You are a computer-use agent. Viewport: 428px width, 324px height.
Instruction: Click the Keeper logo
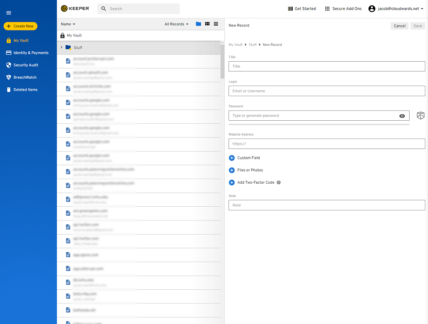[x=75, y=9]
